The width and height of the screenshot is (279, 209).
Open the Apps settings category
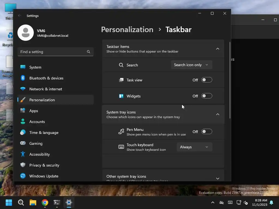pyautogui.click(x=56, y=111)
